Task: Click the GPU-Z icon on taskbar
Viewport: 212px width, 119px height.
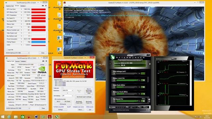Action: 43,117
